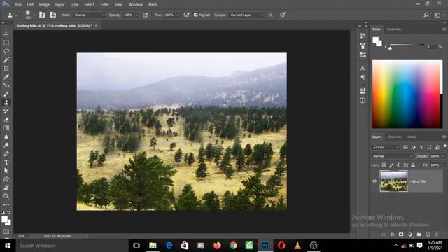Open layer Opacity dropdown arrow
The height and width of the screenshot is (252, 448).
444,156
